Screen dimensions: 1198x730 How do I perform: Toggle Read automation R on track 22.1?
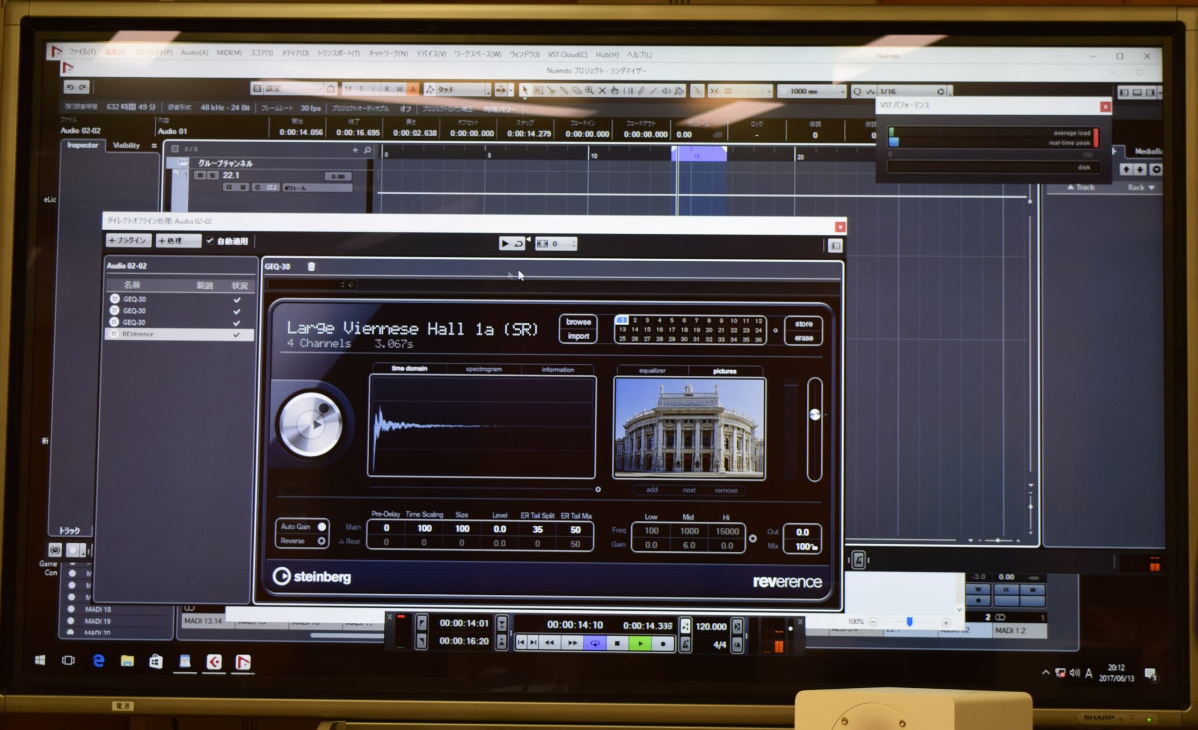229,187
